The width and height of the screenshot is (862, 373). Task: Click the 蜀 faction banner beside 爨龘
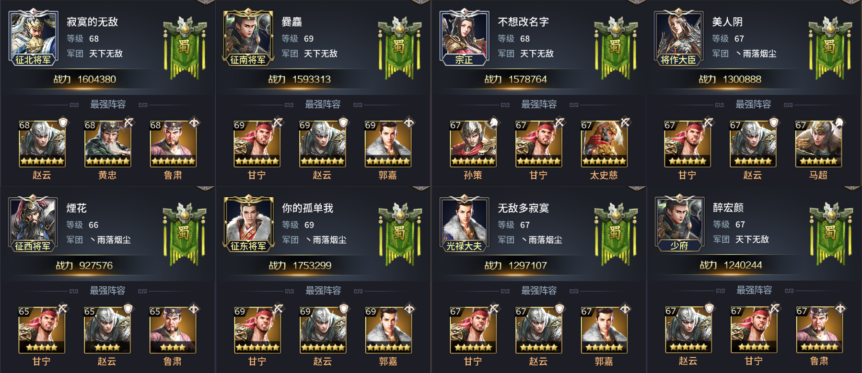coord(400,48)
